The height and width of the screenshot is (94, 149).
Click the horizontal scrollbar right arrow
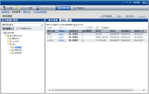(144, 90)
